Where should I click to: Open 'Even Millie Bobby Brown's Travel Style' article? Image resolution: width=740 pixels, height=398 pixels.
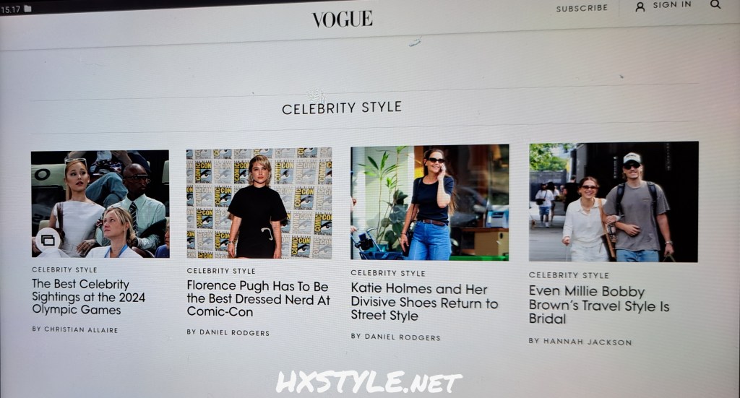click(599, 305)
